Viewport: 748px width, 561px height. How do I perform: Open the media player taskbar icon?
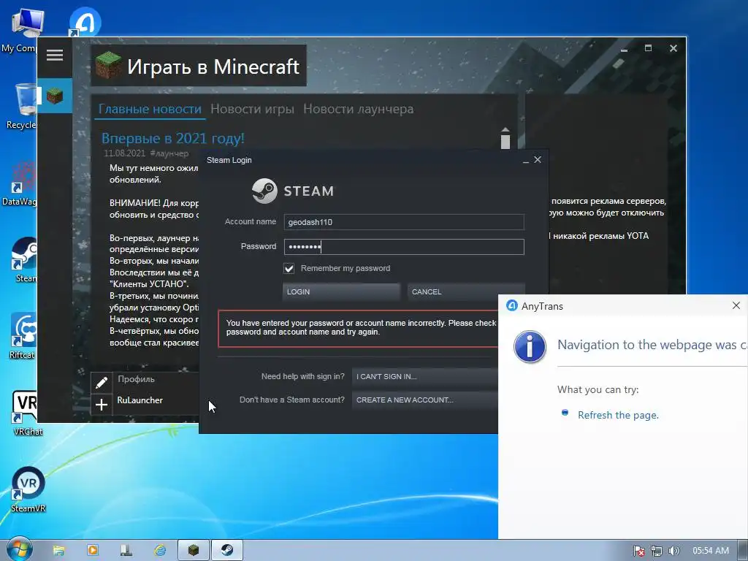point(93,550)
